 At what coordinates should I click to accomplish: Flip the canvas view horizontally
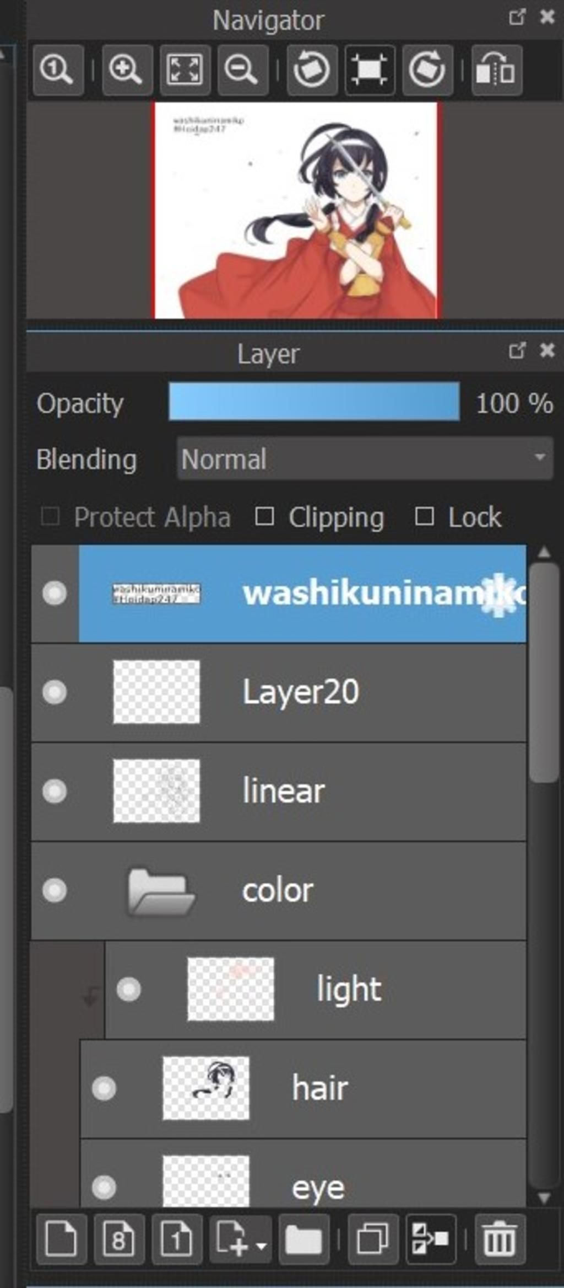pos(497,71)
